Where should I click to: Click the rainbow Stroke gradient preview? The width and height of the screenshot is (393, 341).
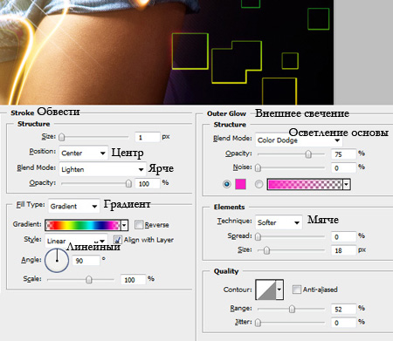83,225
